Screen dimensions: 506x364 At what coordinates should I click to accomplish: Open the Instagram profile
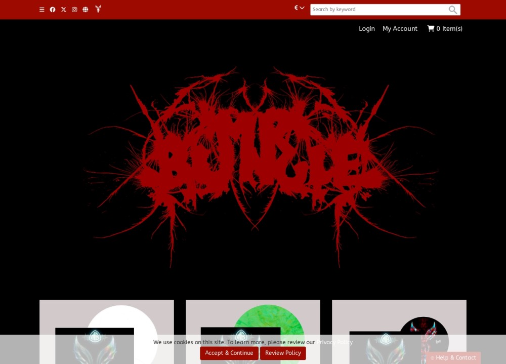click(74, 9)
